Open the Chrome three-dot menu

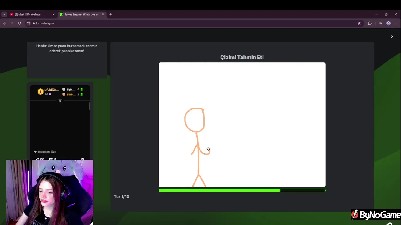click(396, 23)
